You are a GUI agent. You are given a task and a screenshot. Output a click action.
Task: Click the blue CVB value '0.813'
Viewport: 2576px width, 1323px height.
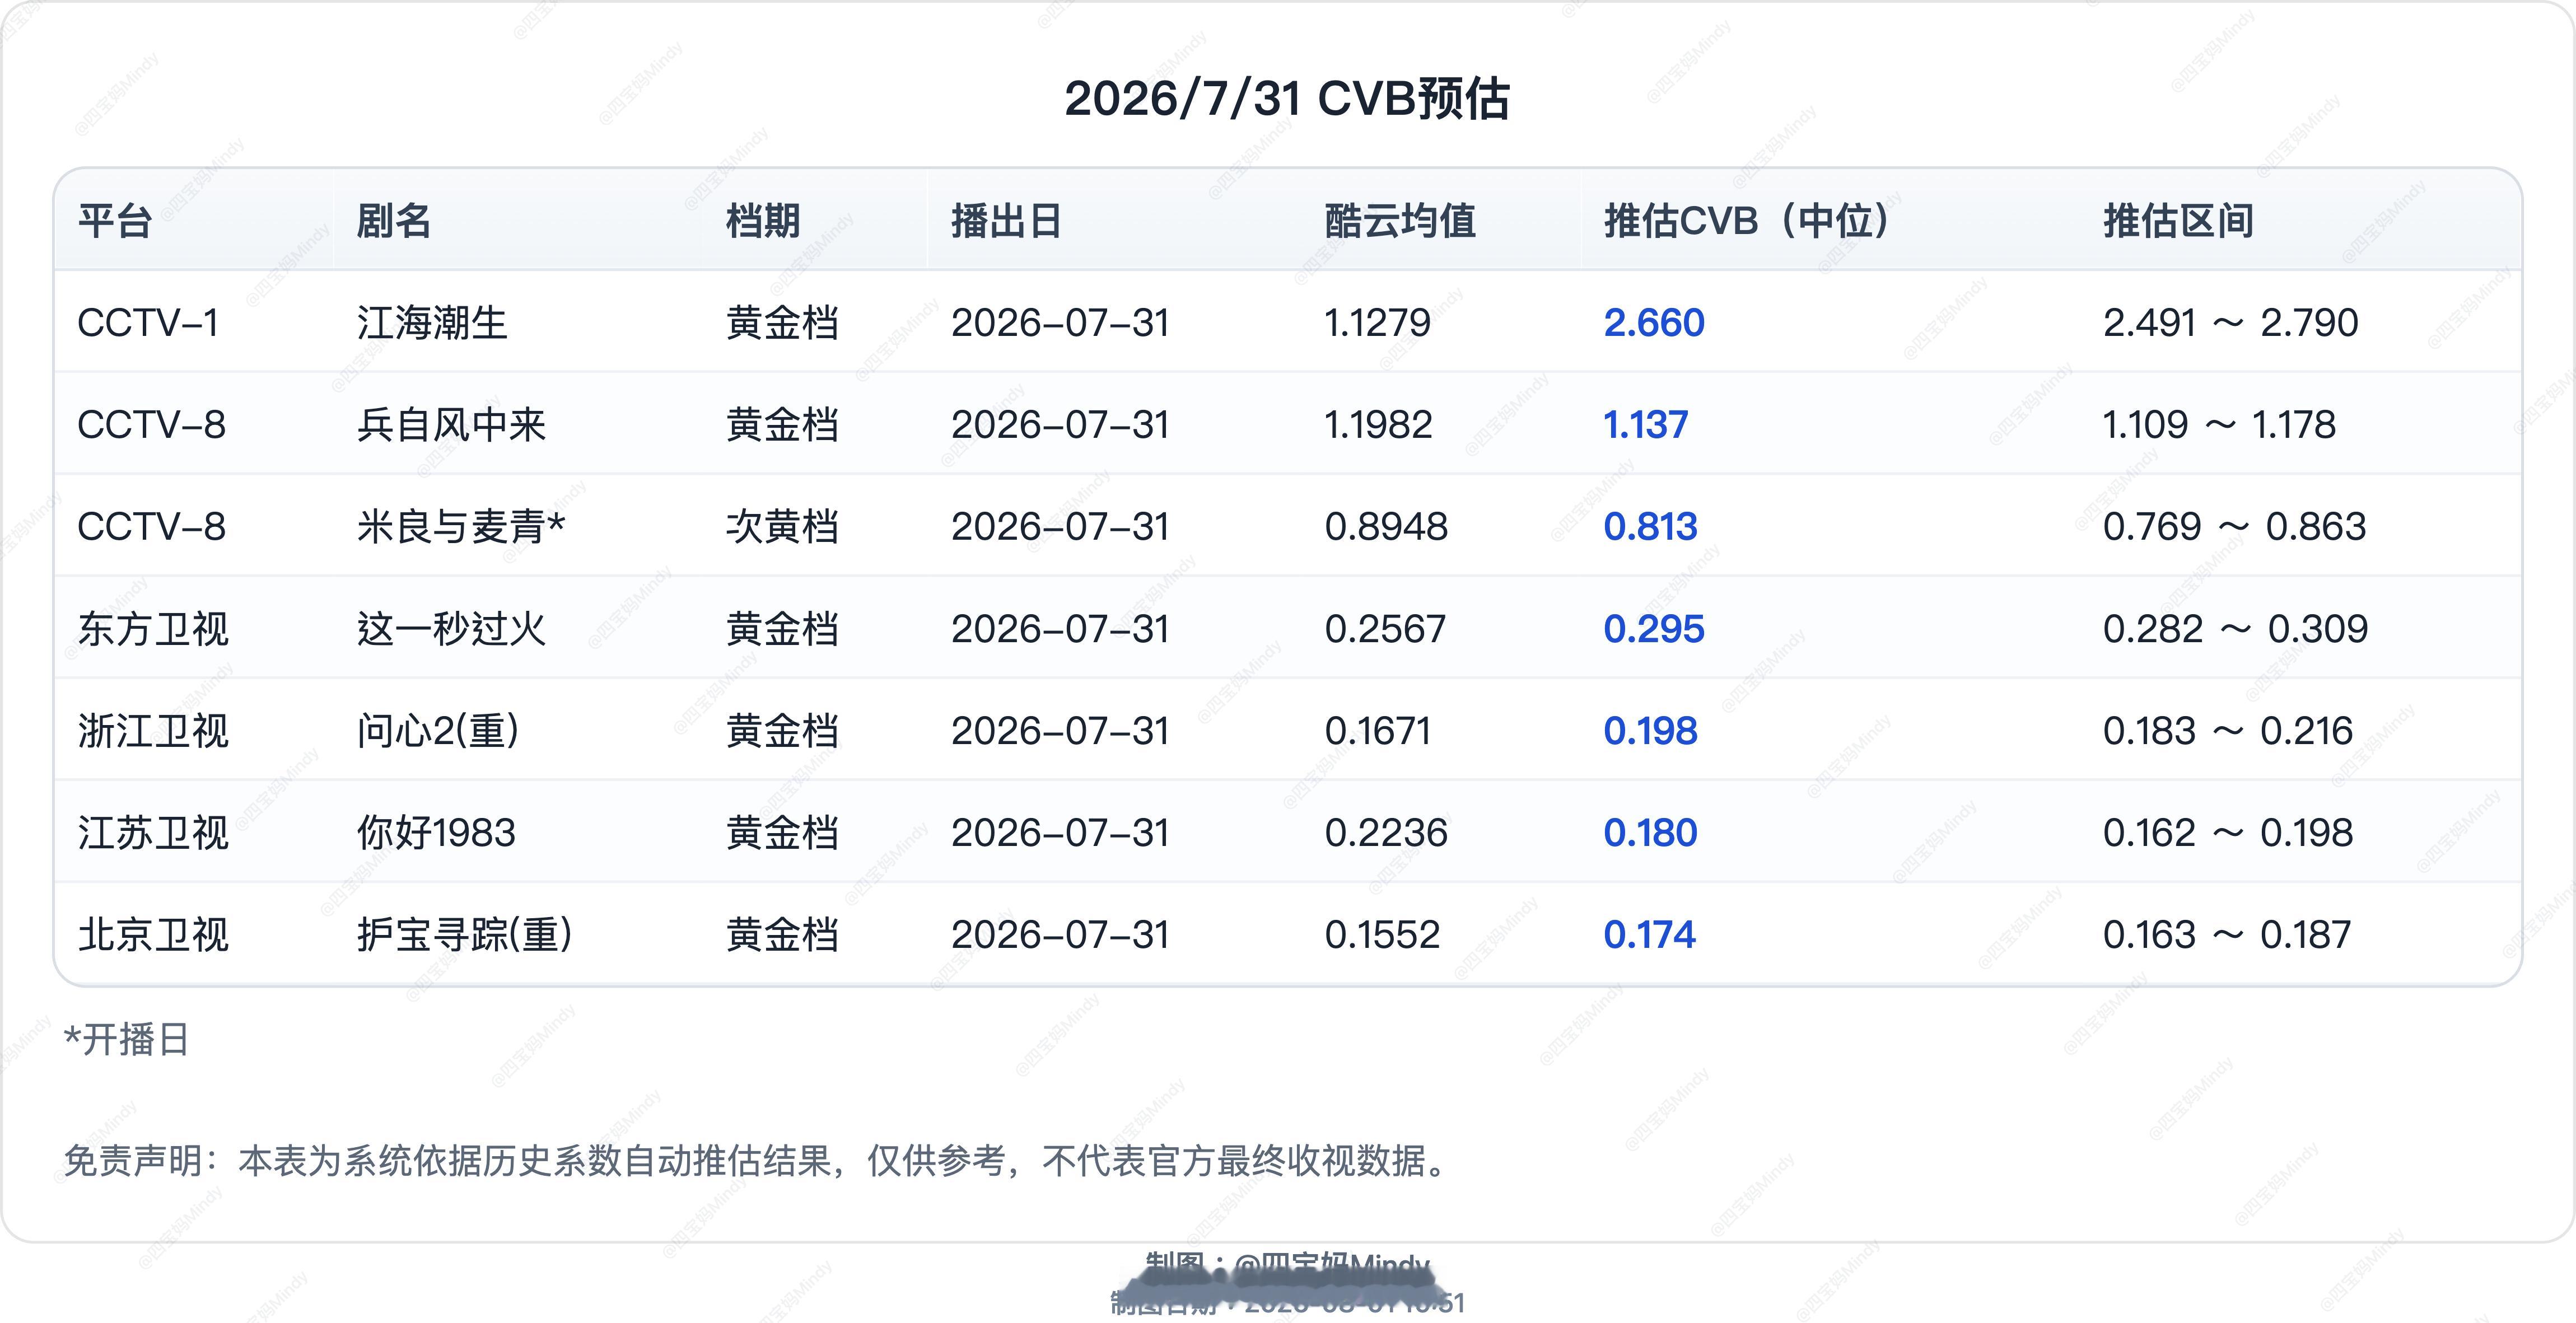[1650, 527]
